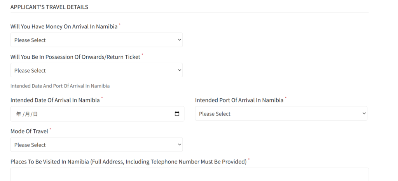Click the Applicant's Travel Details section heading
This screenshot has height=181, width=398.
[x=49, y=7]
